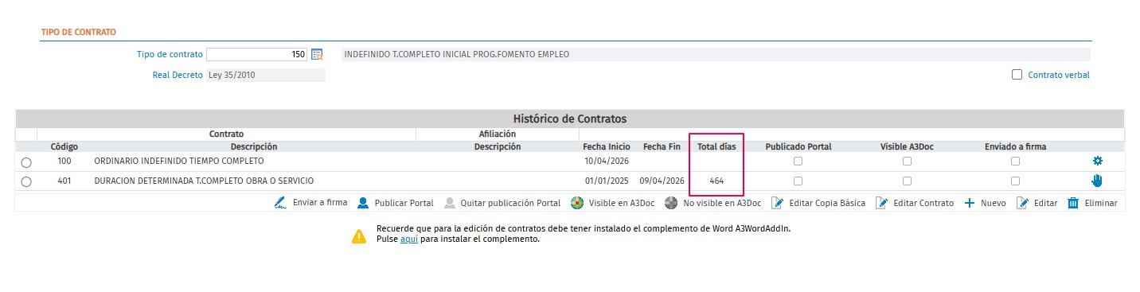Click the Enviado a firma column header

tap(1015, 146)
